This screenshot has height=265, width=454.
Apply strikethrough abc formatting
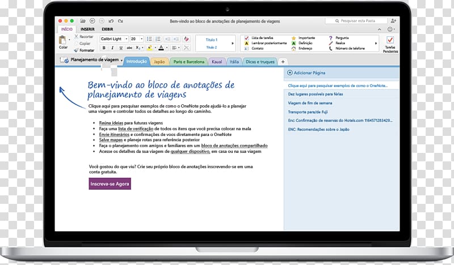pyautogui.click(x=129, y=48)
